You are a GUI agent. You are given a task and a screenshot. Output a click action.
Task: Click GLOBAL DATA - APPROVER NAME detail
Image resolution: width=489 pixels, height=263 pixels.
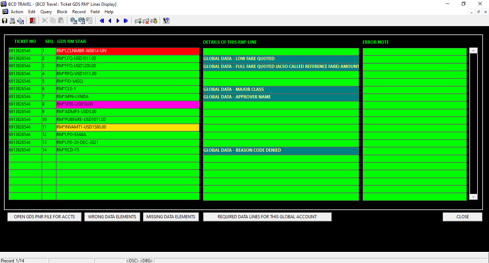281,97
